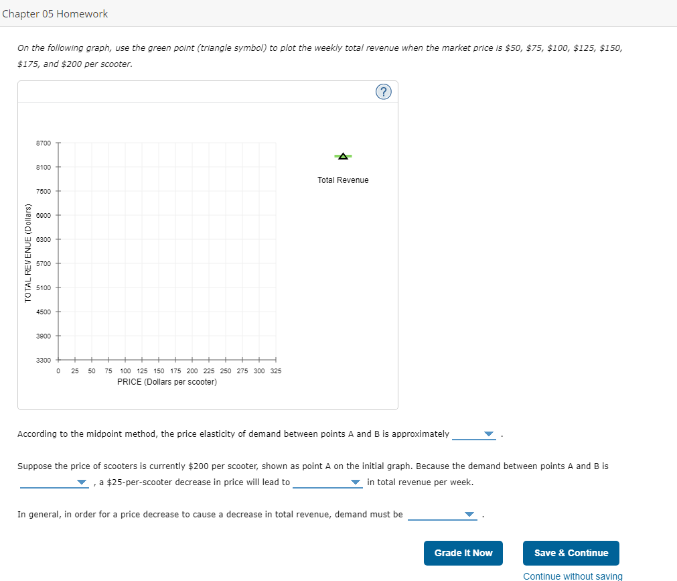Select the green Total Revenue triangle tool
Viewport: 677px width, 581px height.
343,155
